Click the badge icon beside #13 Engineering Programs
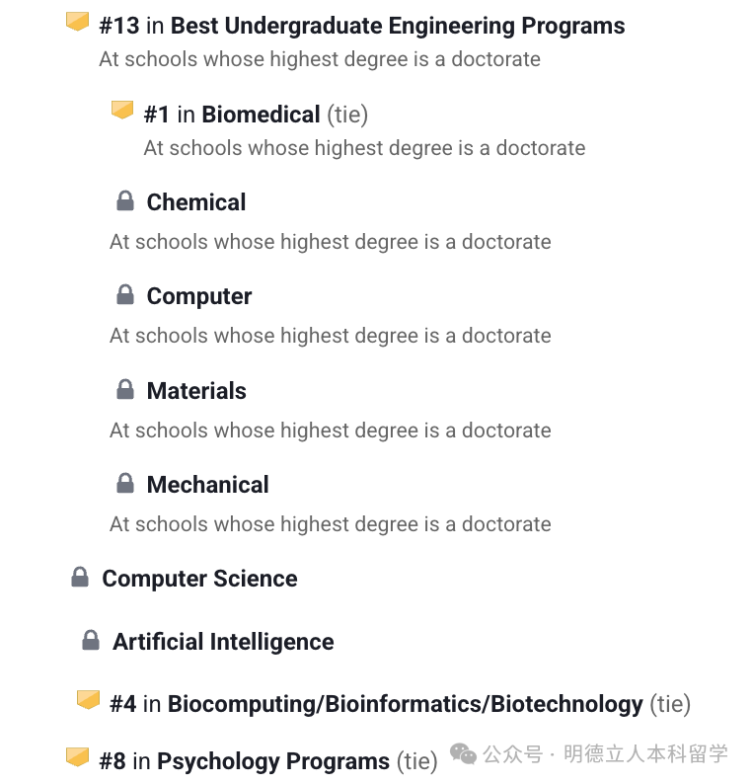 77,22
